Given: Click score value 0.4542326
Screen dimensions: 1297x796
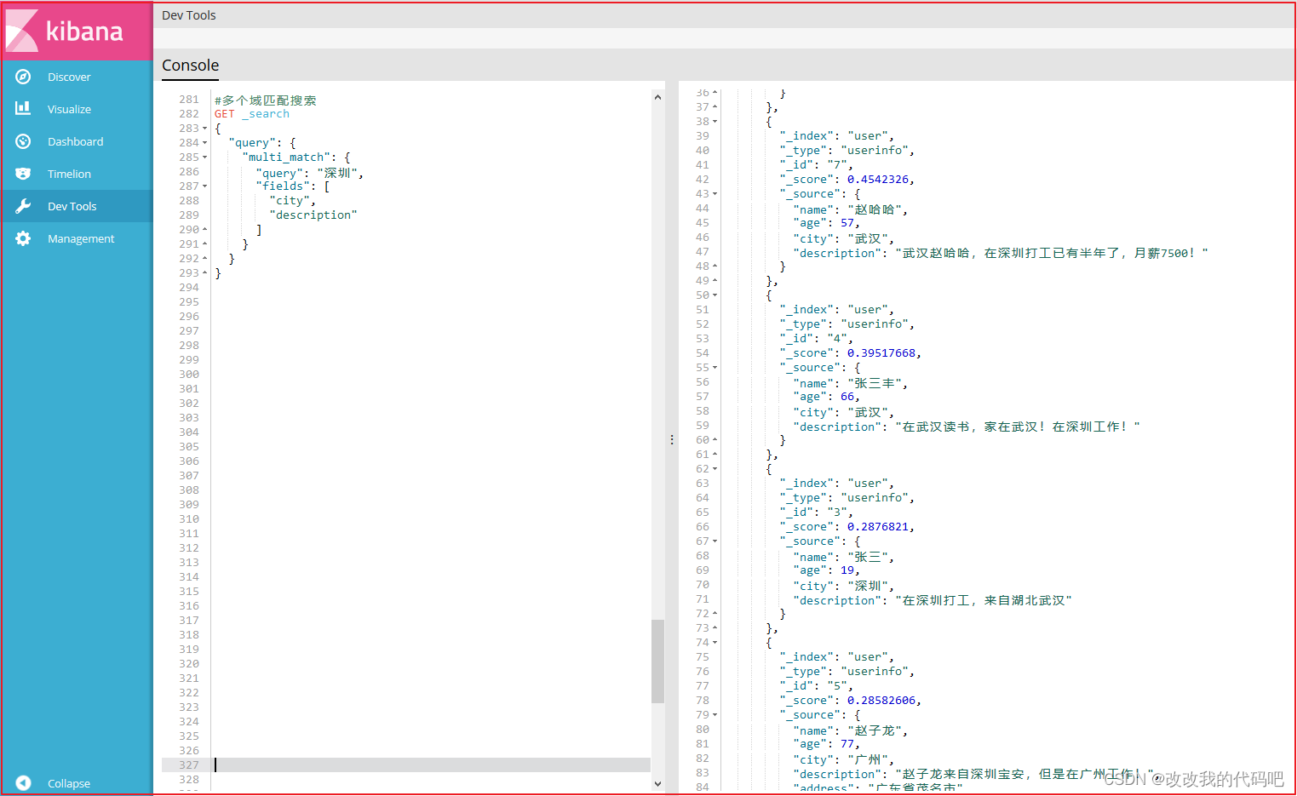Looking at the screenshot, I should (877, 180).
